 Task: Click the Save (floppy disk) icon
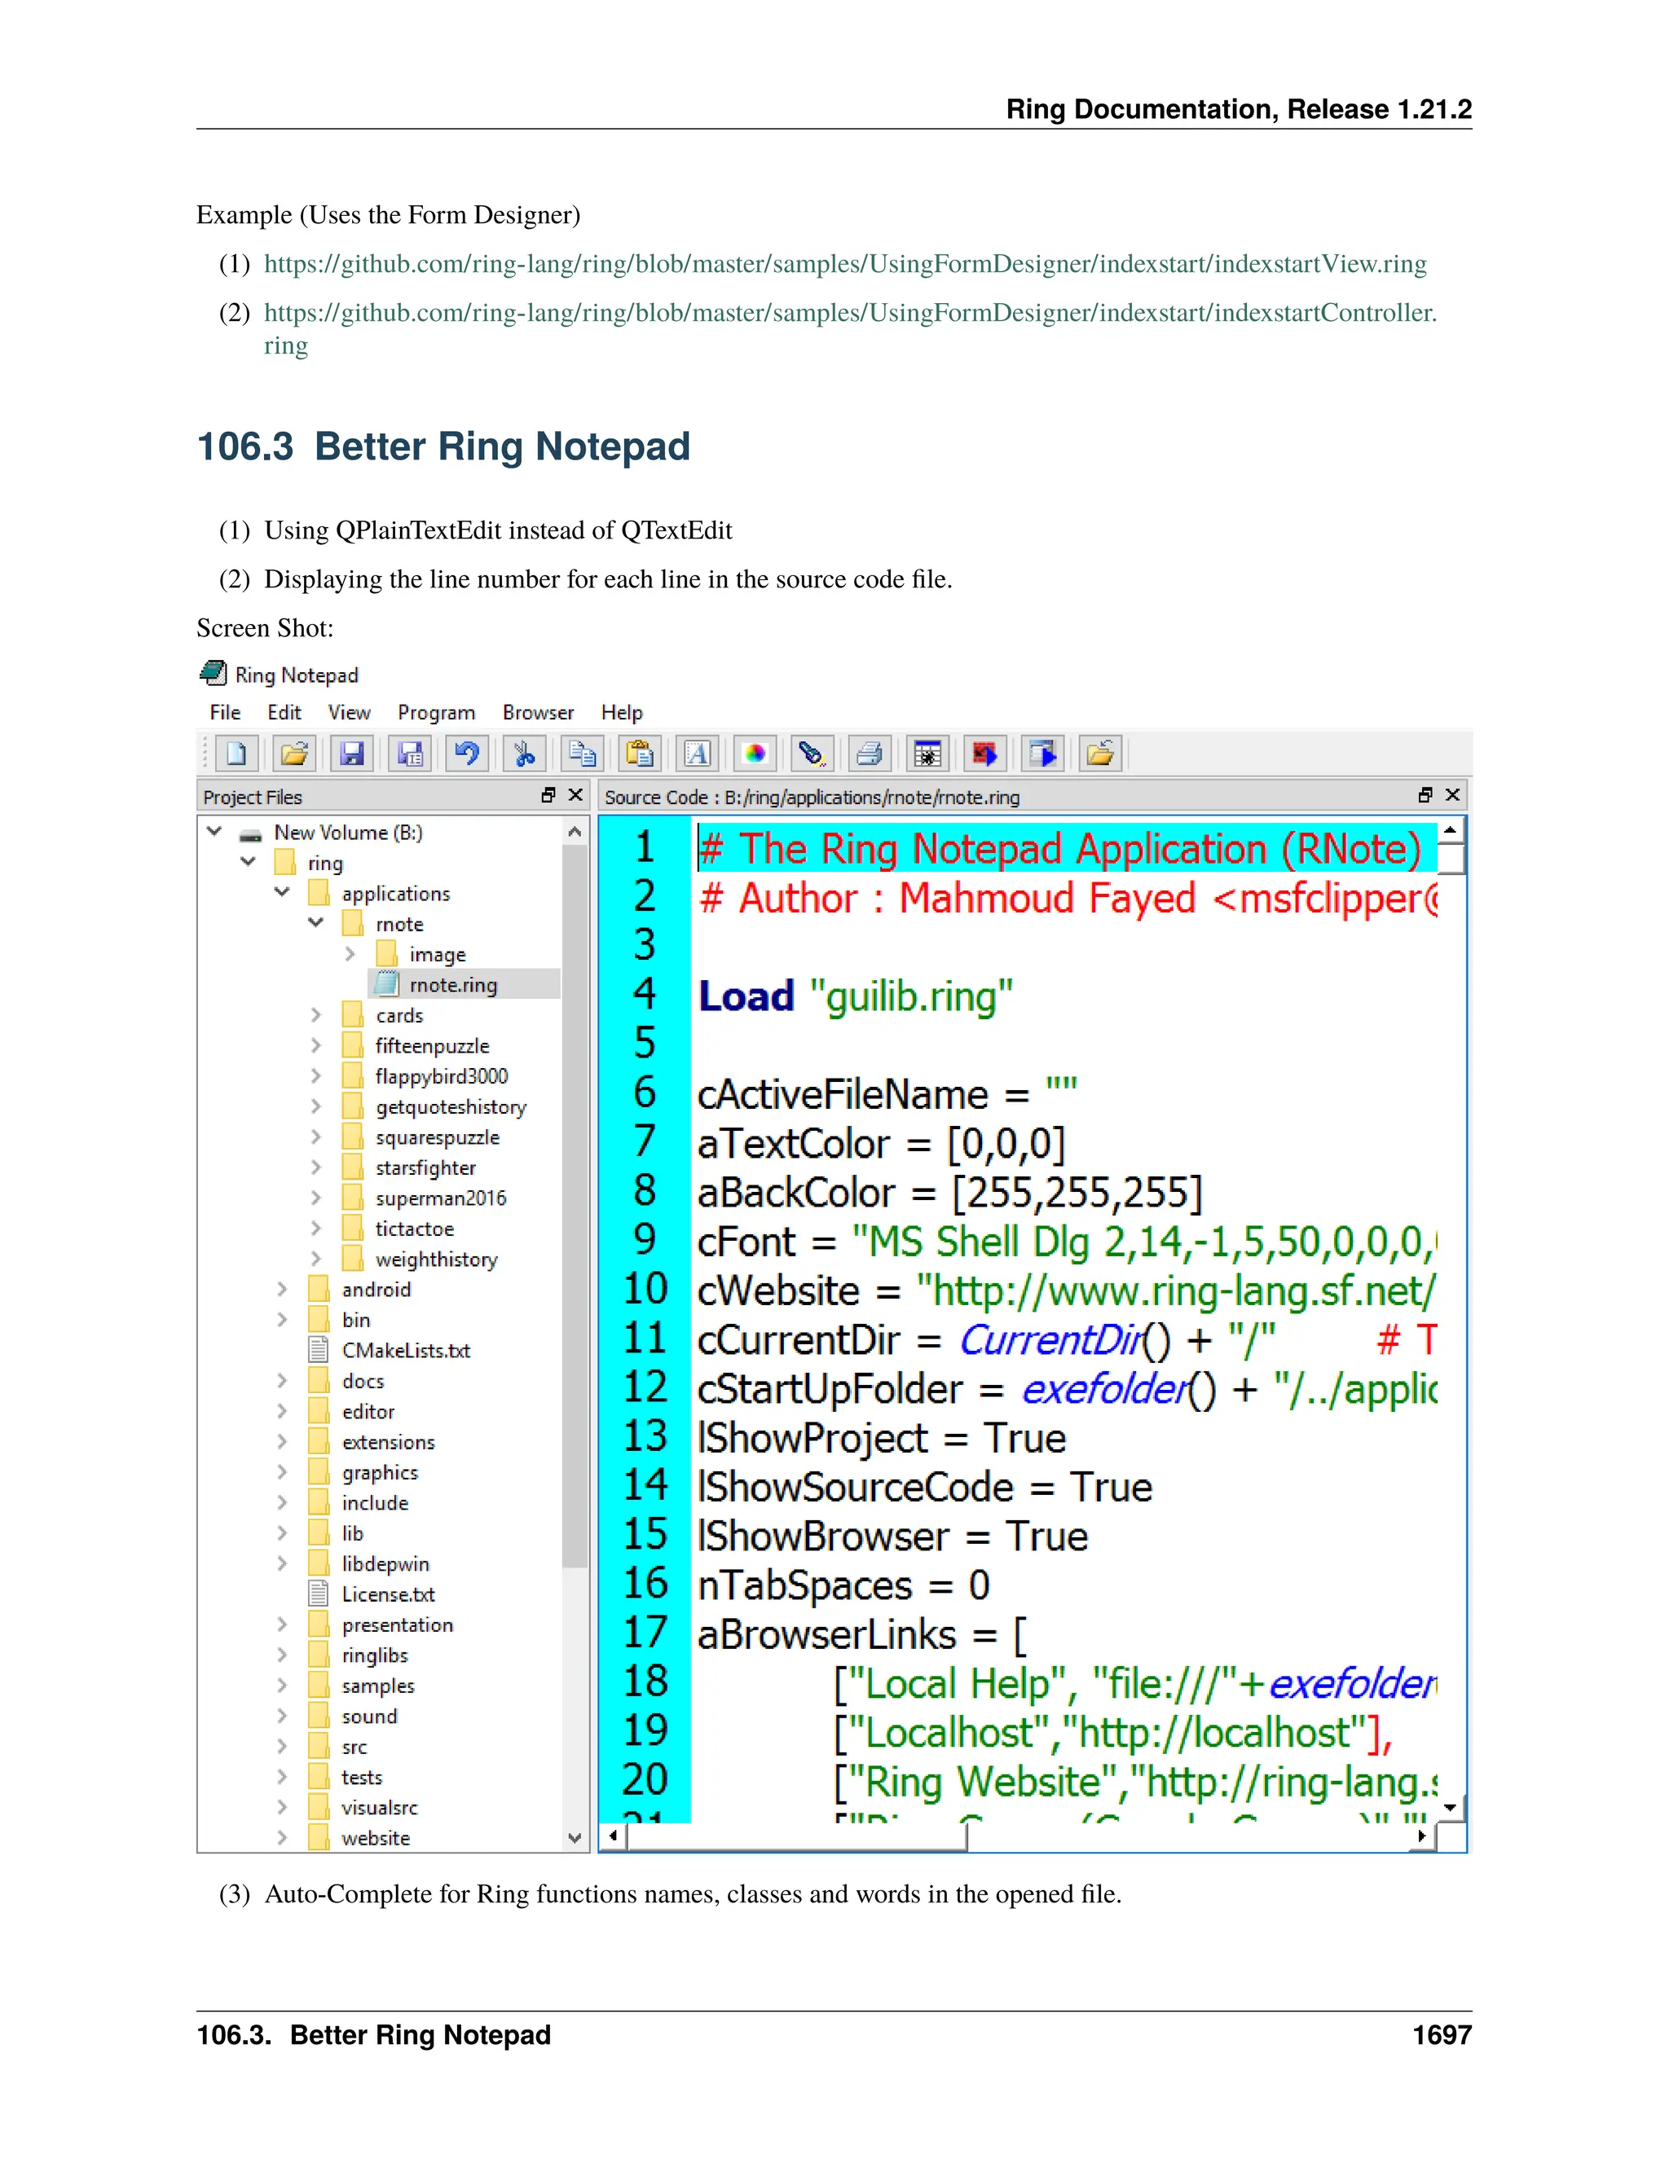(352, 754)
